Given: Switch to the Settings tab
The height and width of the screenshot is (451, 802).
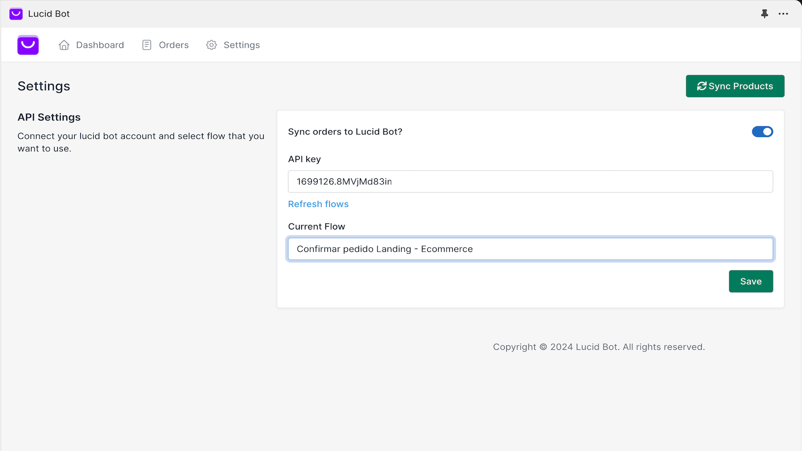Looking at the screenshot, I should pos(233,45).
